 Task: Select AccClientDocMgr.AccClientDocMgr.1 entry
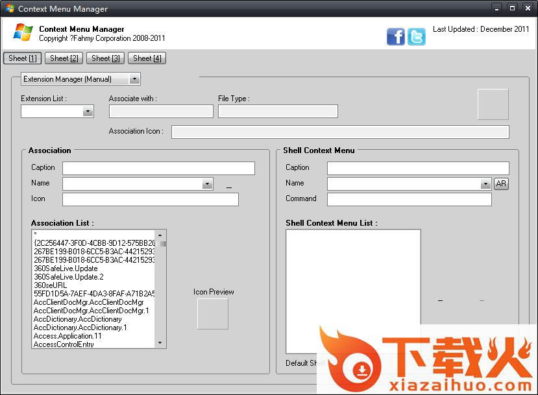tap(93, 311)
